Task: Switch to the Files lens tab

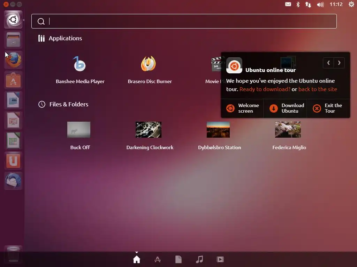Action: (178, 259)
